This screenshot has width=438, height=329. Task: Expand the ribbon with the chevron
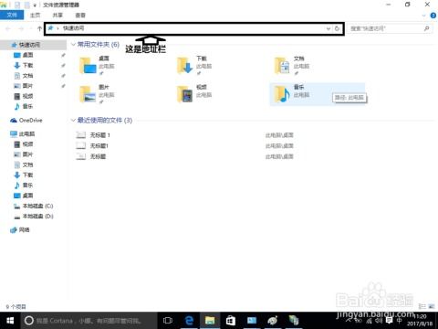coord(424,16)
